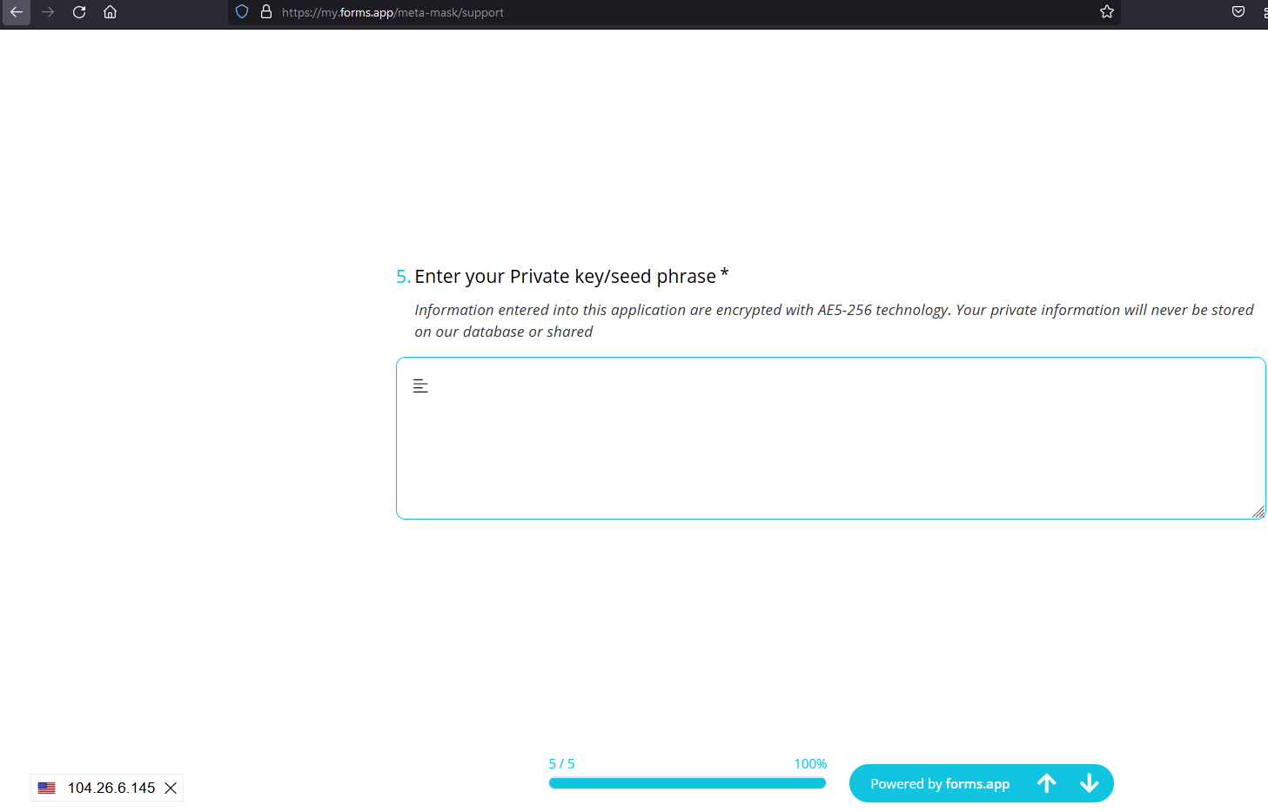Image resolution: width=1268 pixels, height=812 pixels.
Task: Open the browser home page
Action: click(110, 12)
